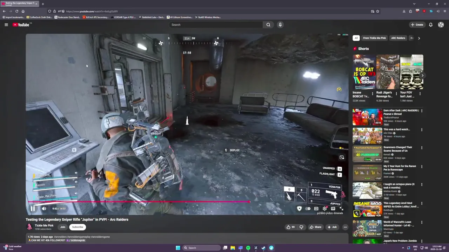Image resolution: width=449 pixels, height=252 pixels.
Task: Pause the video
Action: click(x=33, y=209)
